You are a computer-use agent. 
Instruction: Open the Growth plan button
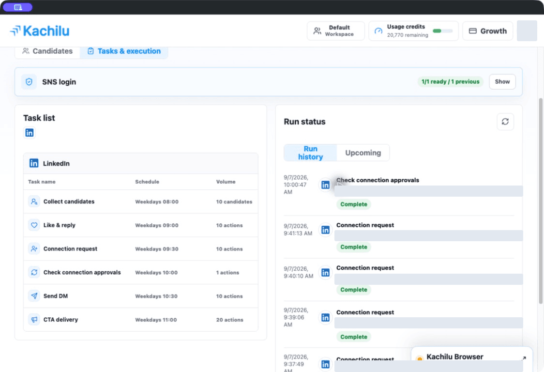click(x=487, y=31)
